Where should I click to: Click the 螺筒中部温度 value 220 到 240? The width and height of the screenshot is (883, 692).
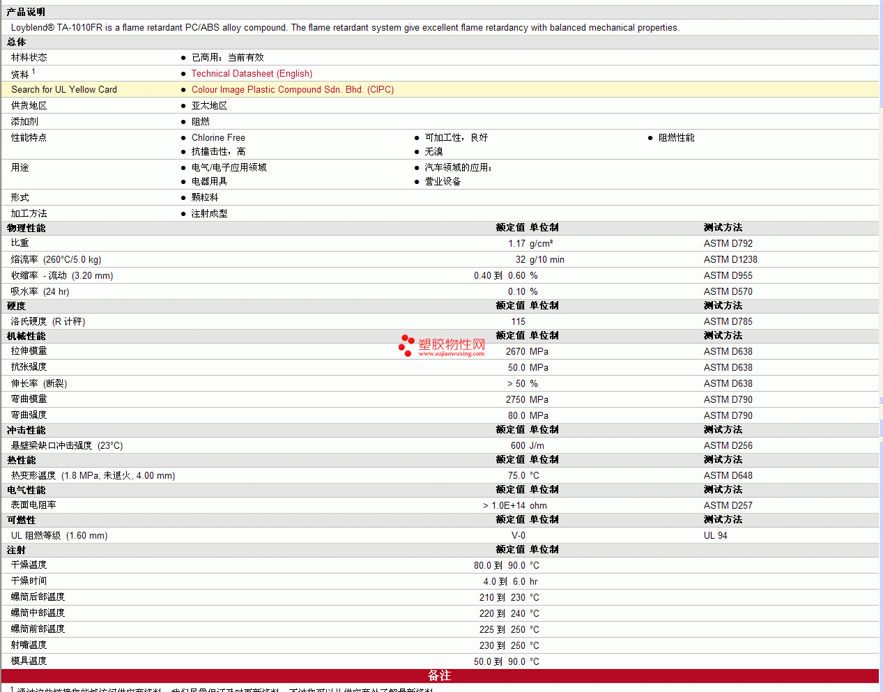click(502, 613)
